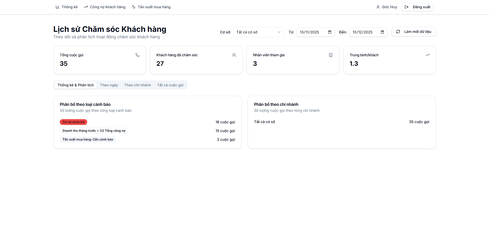Click the bar chart icon beside Thống kê
The width and height of the screenshot is (489, 233).
pos(57,7)
